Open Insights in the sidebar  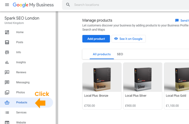pos(21,62)
